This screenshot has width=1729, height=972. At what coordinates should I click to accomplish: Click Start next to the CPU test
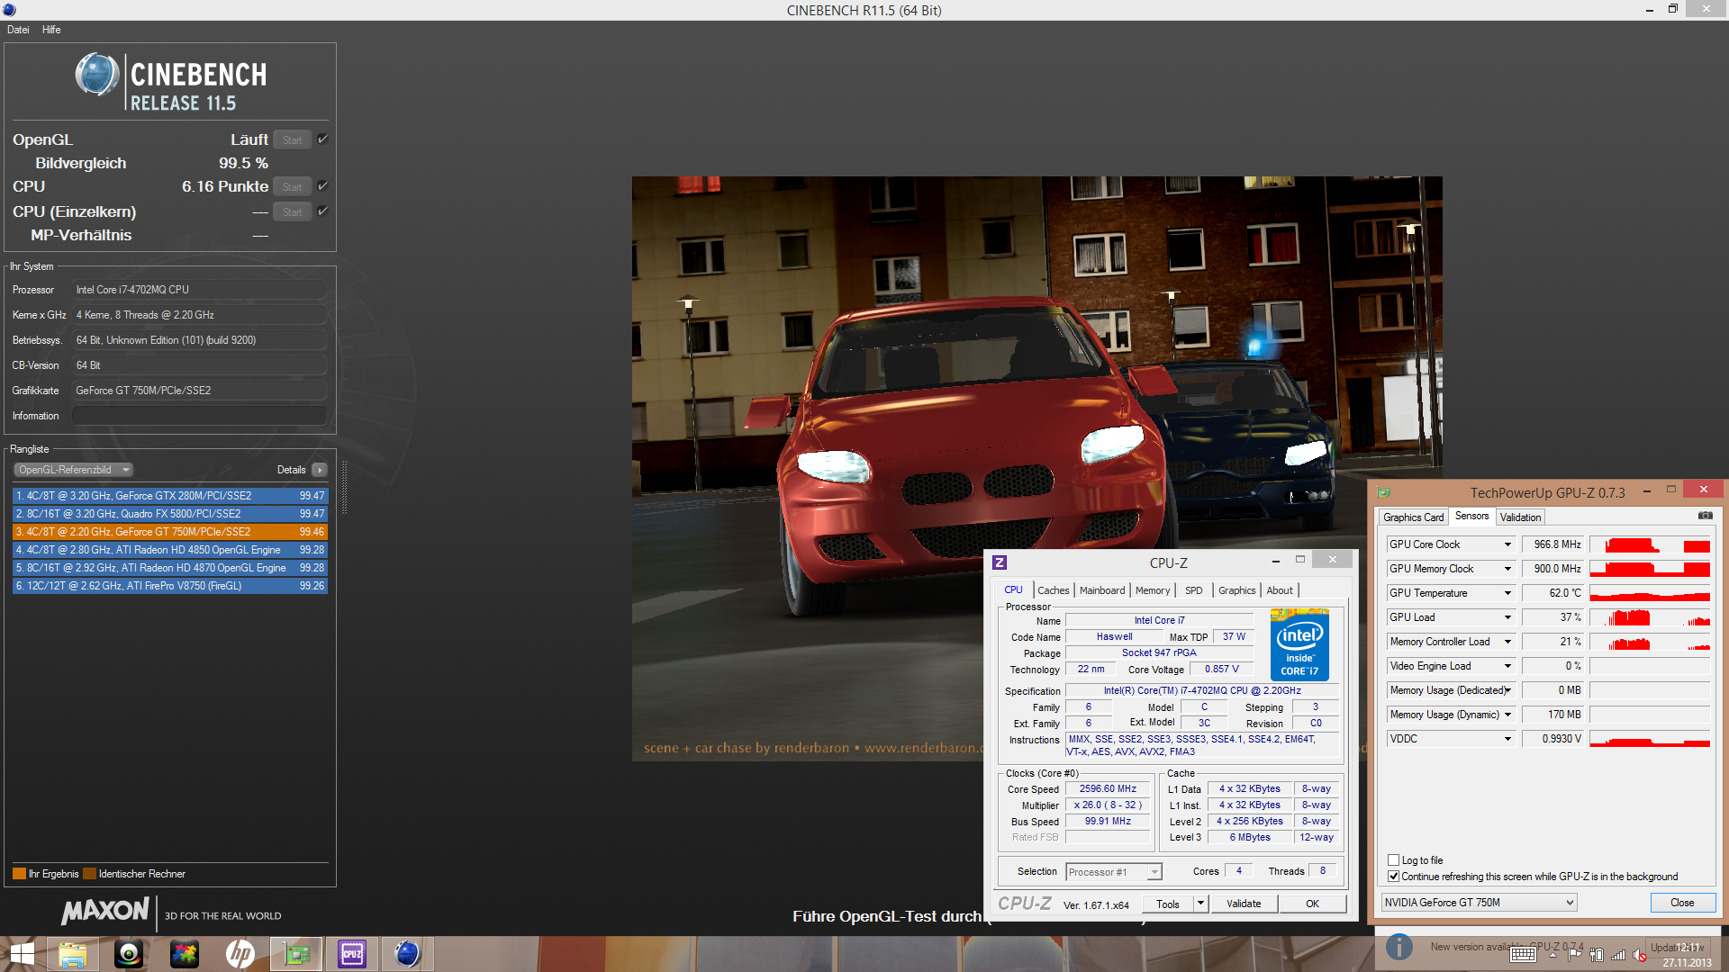click(x=292, y=187)
